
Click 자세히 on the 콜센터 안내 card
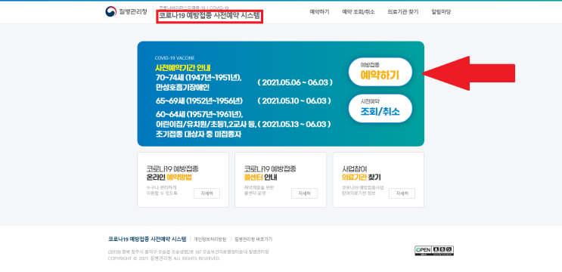(304, 193)
